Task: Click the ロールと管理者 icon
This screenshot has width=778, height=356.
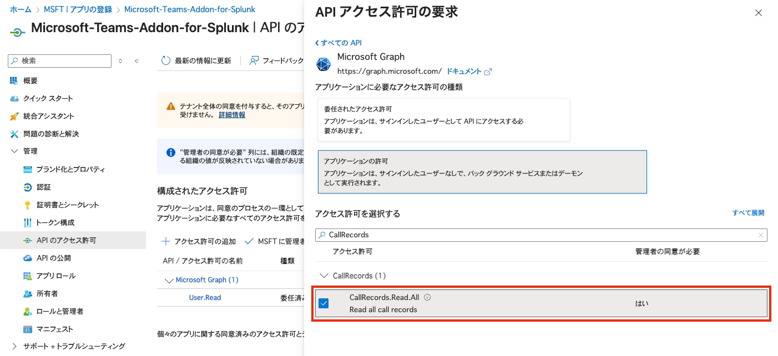Action: tap(27, 311)
